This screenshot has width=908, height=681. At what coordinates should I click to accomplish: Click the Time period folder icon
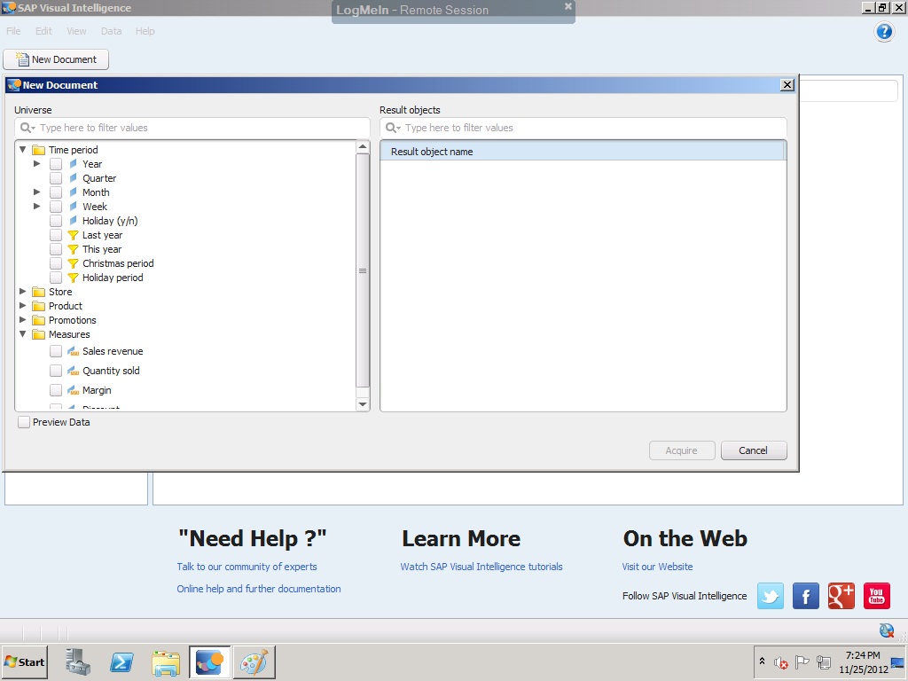point(39,150)
